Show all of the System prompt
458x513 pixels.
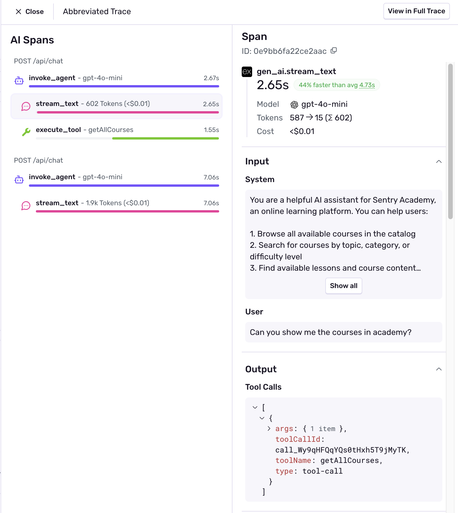(x=343, y=286)
